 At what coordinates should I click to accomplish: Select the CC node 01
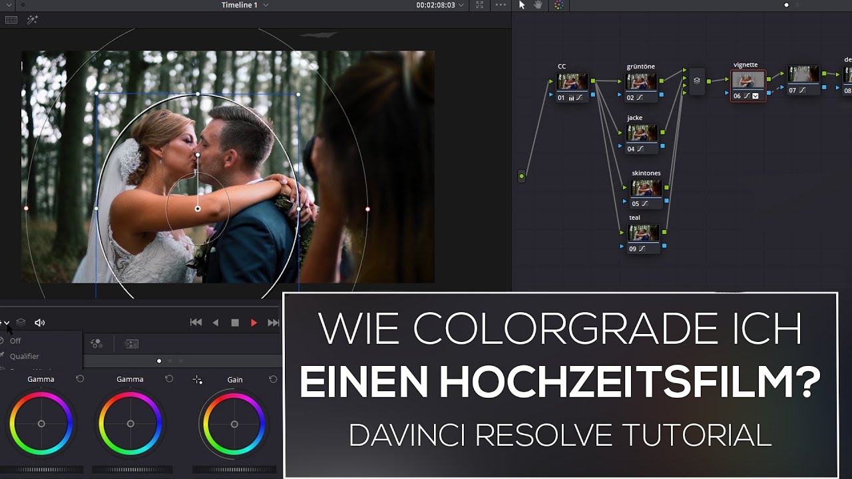572,87
